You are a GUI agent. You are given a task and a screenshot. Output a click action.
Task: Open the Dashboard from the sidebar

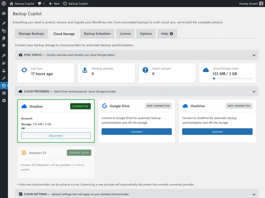[4, 13]
